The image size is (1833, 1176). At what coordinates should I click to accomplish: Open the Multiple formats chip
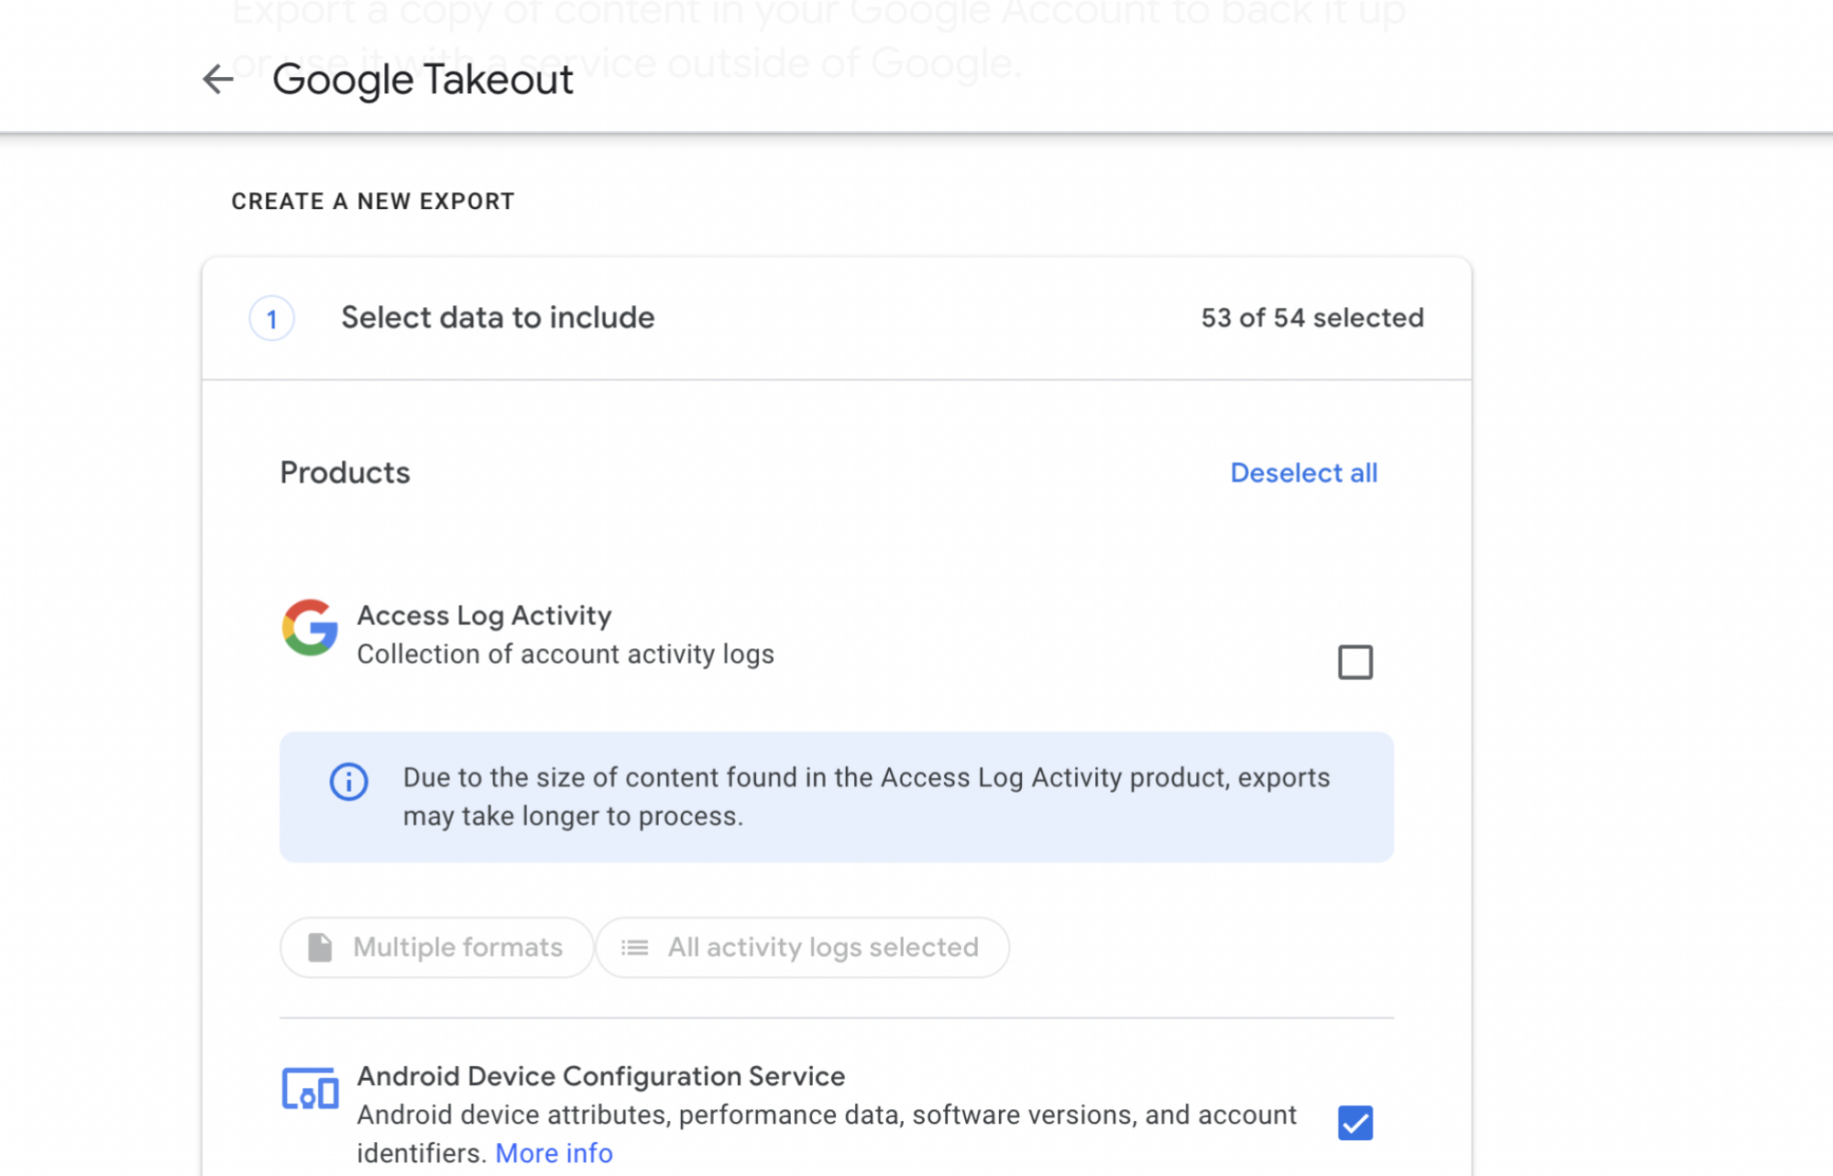pos(436,948)
